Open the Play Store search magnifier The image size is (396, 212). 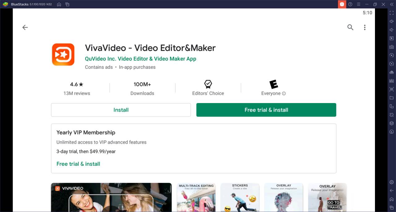tap(350, 27)
